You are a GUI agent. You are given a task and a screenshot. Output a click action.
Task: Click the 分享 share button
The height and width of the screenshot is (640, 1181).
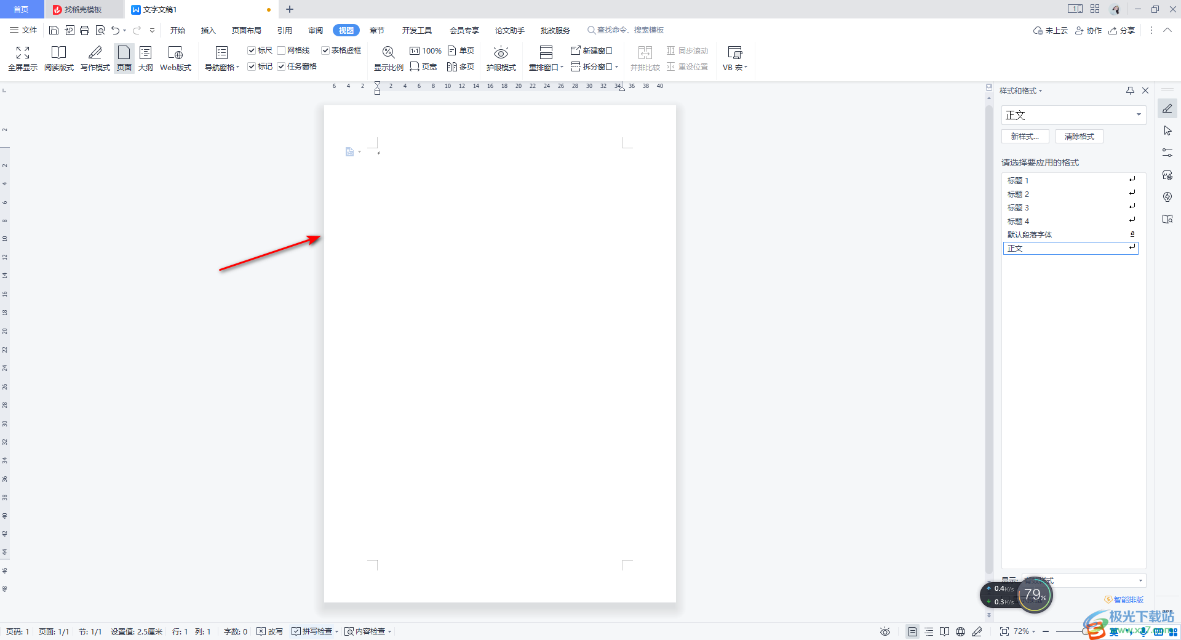coord(1122,30)
